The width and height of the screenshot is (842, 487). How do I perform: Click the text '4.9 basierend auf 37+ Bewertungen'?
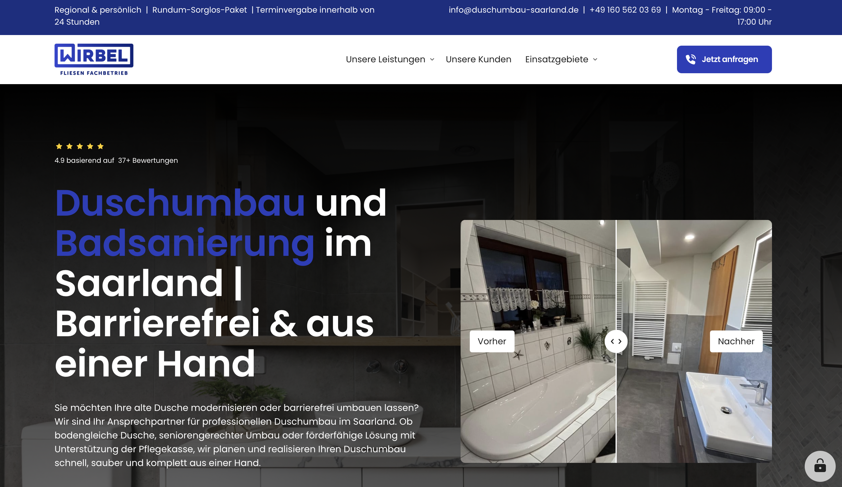pyautogui.click(x=116, y=161)
